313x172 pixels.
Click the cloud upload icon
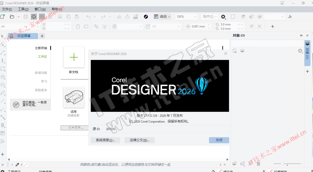click(x=42, y=17)
